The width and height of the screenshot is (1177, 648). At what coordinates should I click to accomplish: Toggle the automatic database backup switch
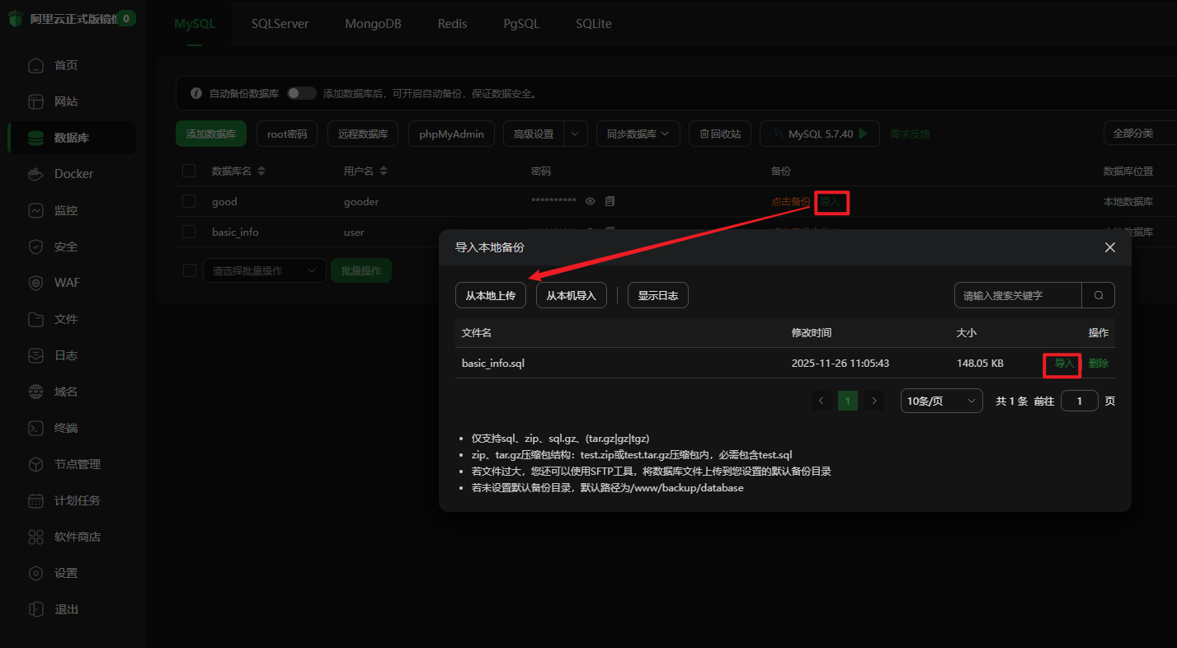(x=301, y=94)
